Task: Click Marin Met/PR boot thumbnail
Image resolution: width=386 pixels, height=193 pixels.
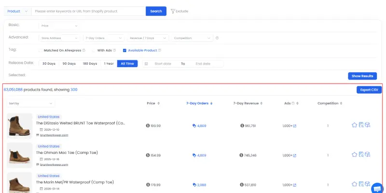Action: (x=19, y=182)
